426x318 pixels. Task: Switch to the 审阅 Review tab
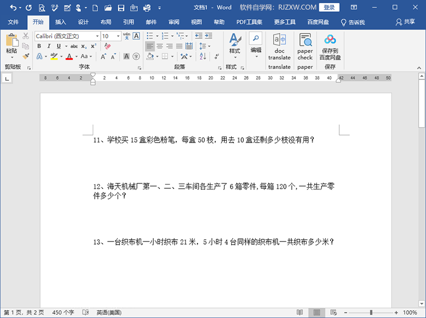174,22
